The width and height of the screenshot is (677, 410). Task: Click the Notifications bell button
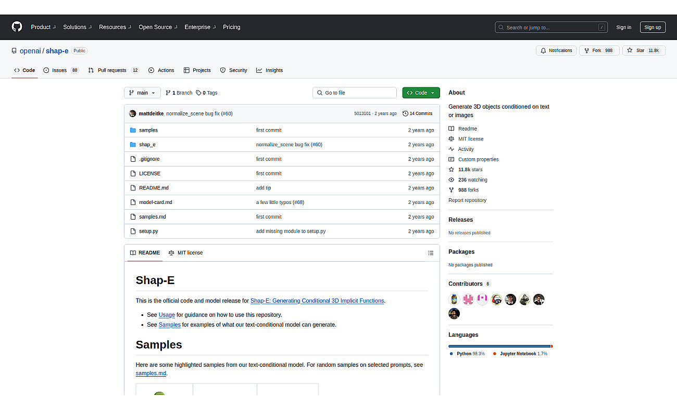(556, 50)
